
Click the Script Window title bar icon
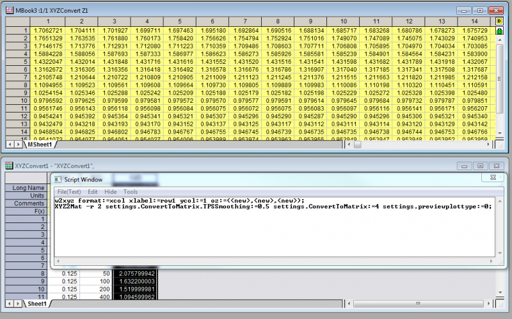[x=58, y=180]
